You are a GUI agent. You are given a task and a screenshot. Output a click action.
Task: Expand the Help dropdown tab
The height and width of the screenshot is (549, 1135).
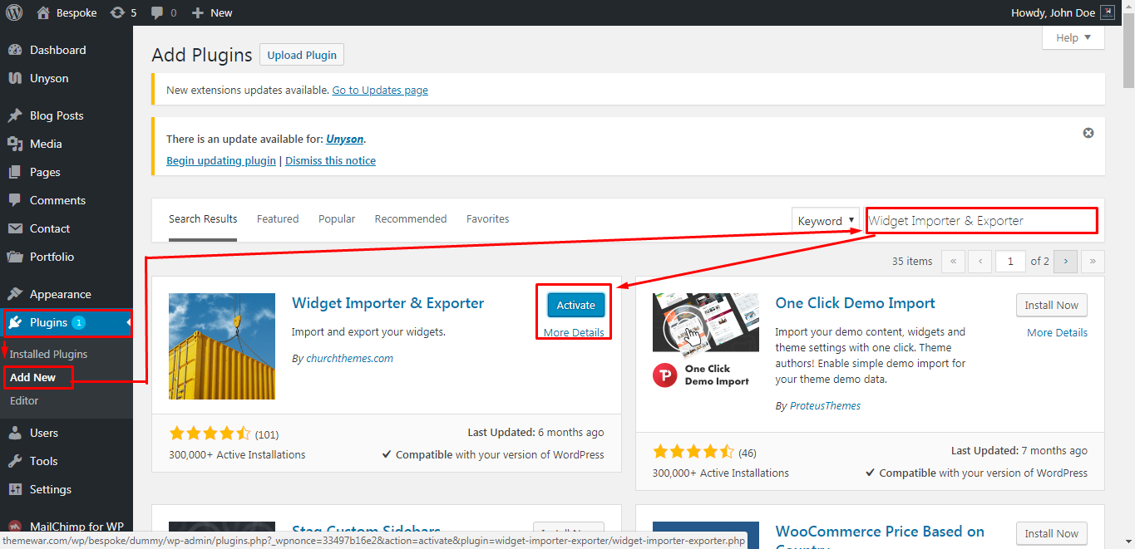(1073, 37)
